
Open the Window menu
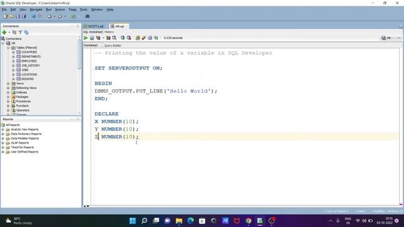[97, 9]
